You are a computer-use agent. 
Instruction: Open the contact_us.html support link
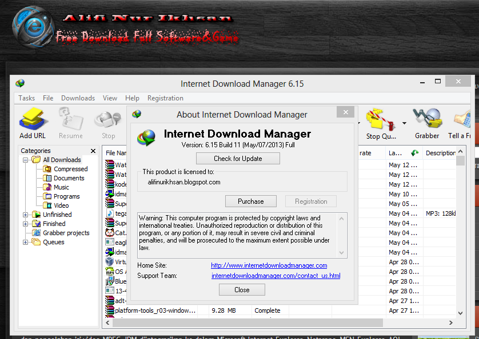point(276,276)
